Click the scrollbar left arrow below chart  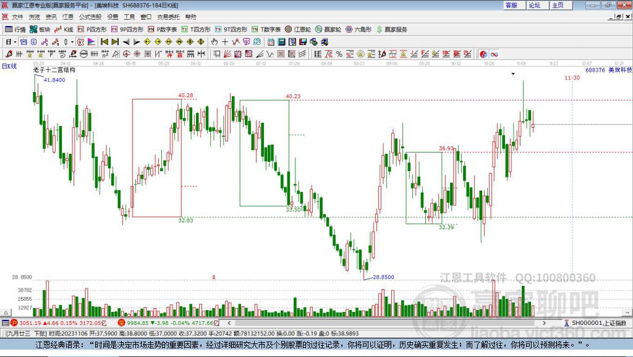(x=229, y=322)
